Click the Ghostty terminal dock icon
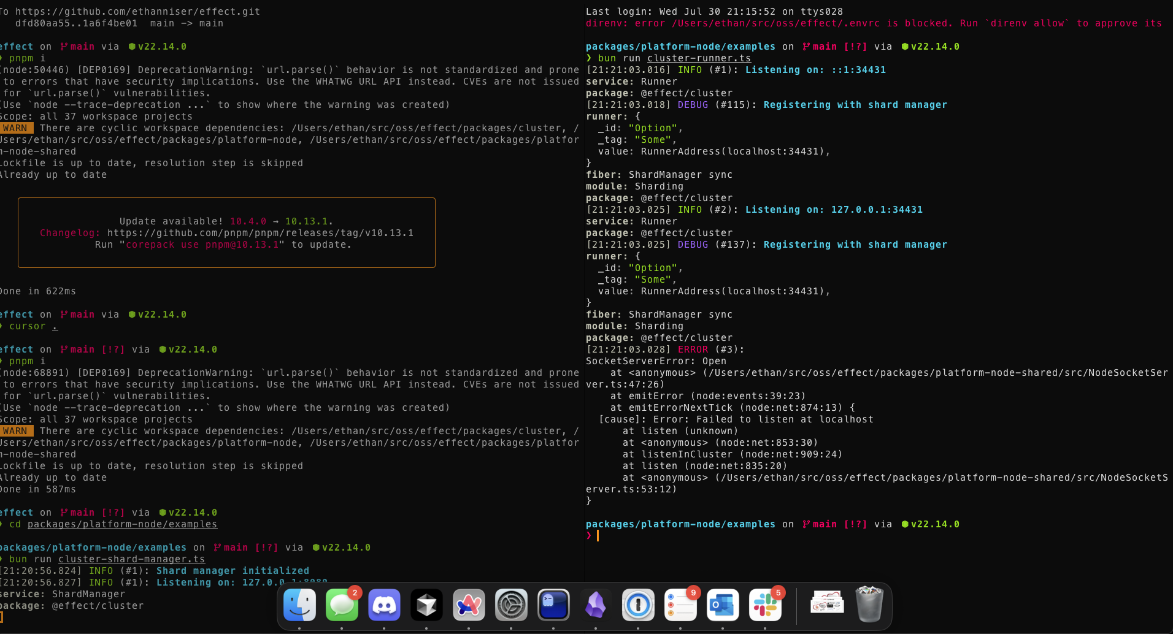The image size is (1173, 634). pyautogui.click(x=553, y=605)
